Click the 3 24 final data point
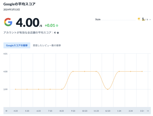This screenshot has width=153, height=116. tap(142, 71)
